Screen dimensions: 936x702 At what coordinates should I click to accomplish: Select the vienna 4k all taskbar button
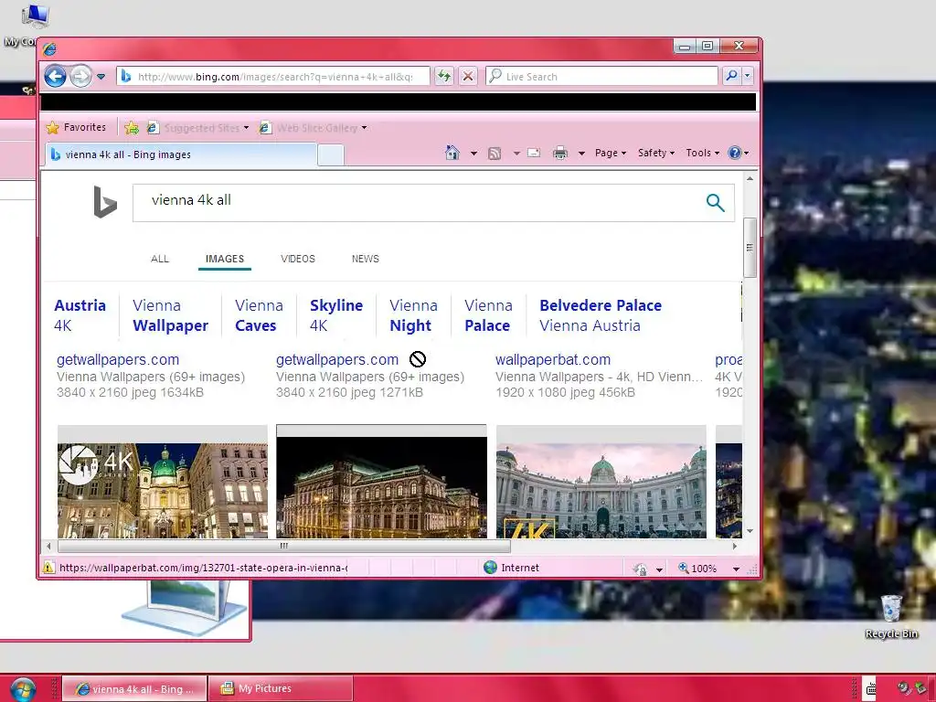coord(135,689)
